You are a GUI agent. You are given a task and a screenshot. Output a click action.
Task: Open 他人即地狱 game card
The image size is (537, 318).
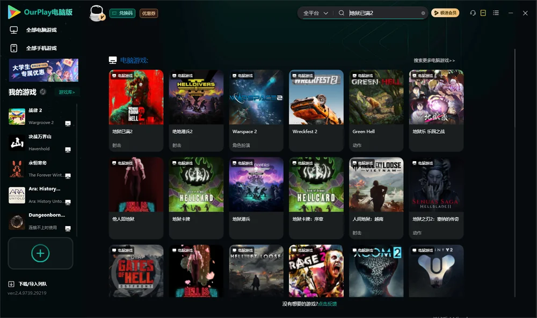pos(136,198)
